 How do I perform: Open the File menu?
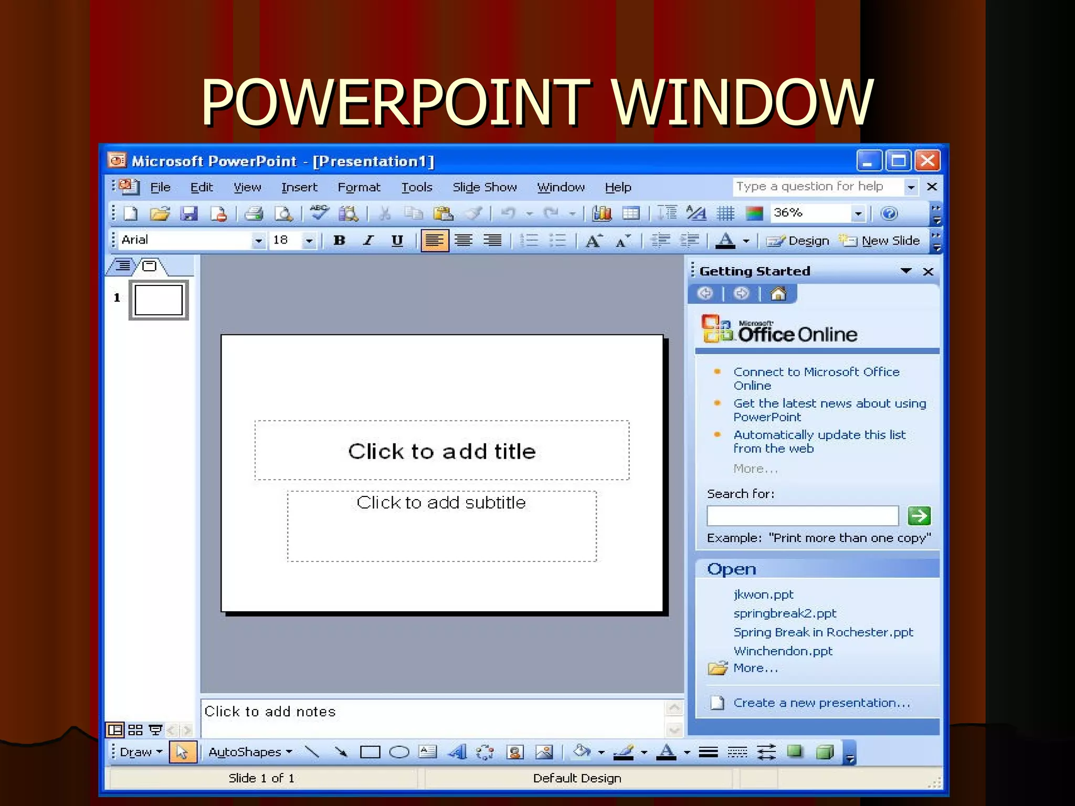point(161,187)
